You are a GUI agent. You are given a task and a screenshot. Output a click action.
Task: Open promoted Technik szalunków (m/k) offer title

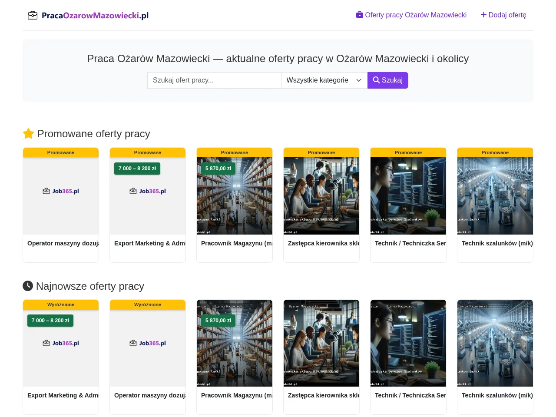pyautogui.click(x=497, y=243)
